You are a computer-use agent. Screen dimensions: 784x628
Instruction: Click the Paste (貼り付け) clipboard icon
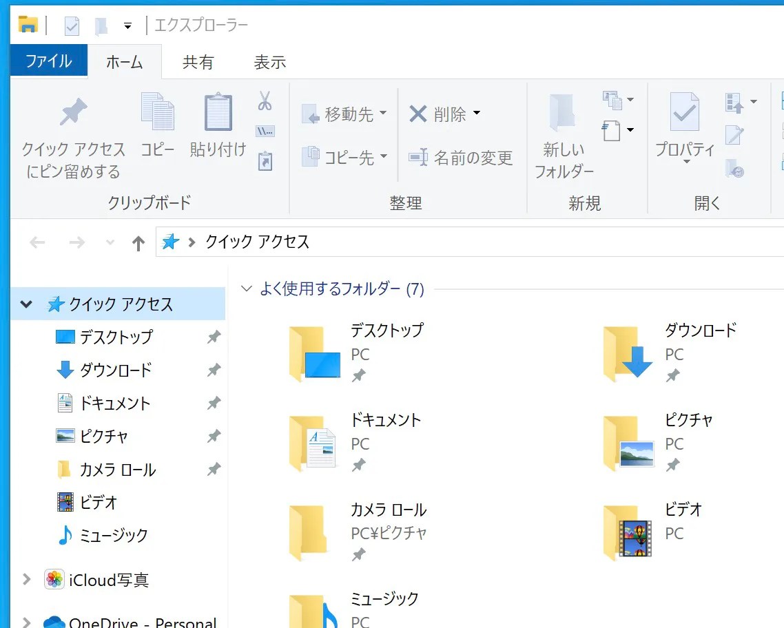[x=218, y=112]
